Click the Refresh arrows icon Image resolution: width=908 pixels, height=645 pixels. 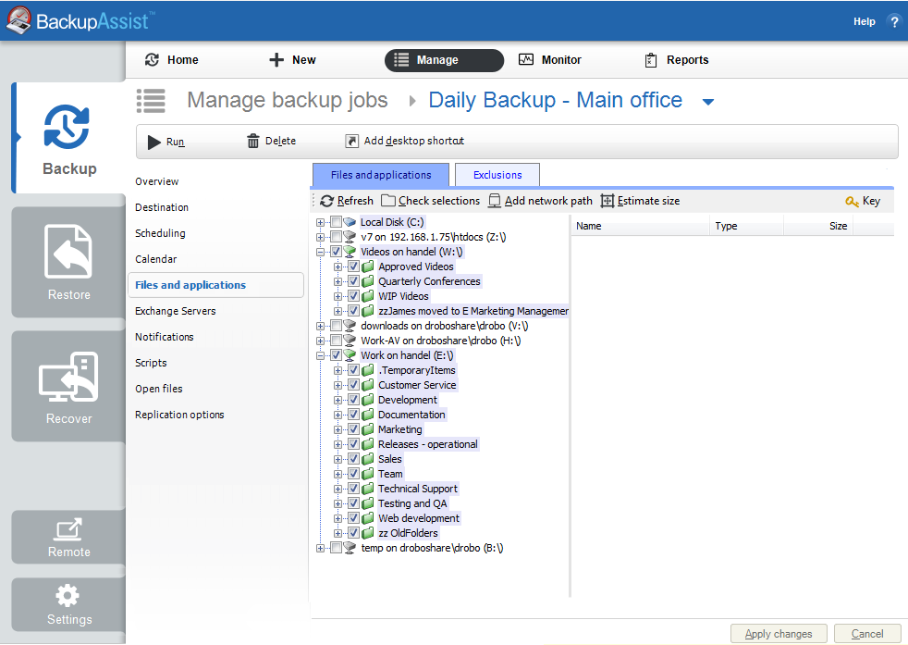(326, 201)
